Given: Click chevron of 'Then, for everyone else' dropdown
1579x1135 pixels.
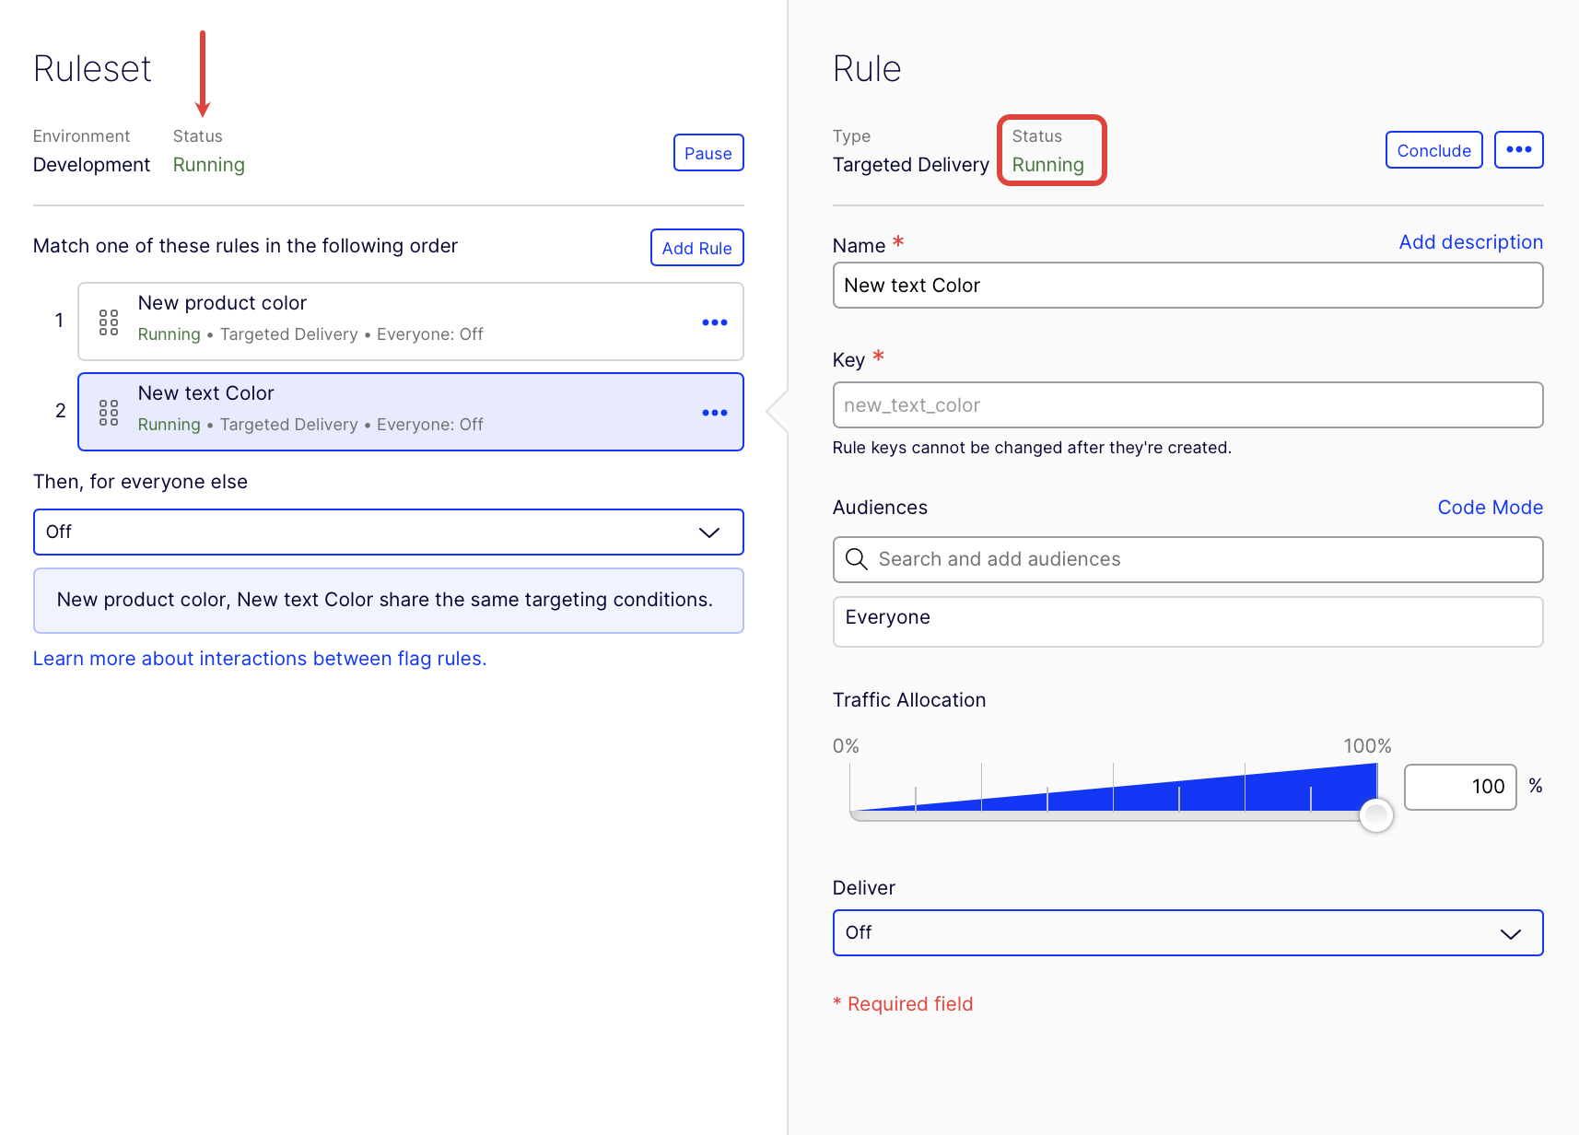Looking at the screenshot, I should point(708,532).
